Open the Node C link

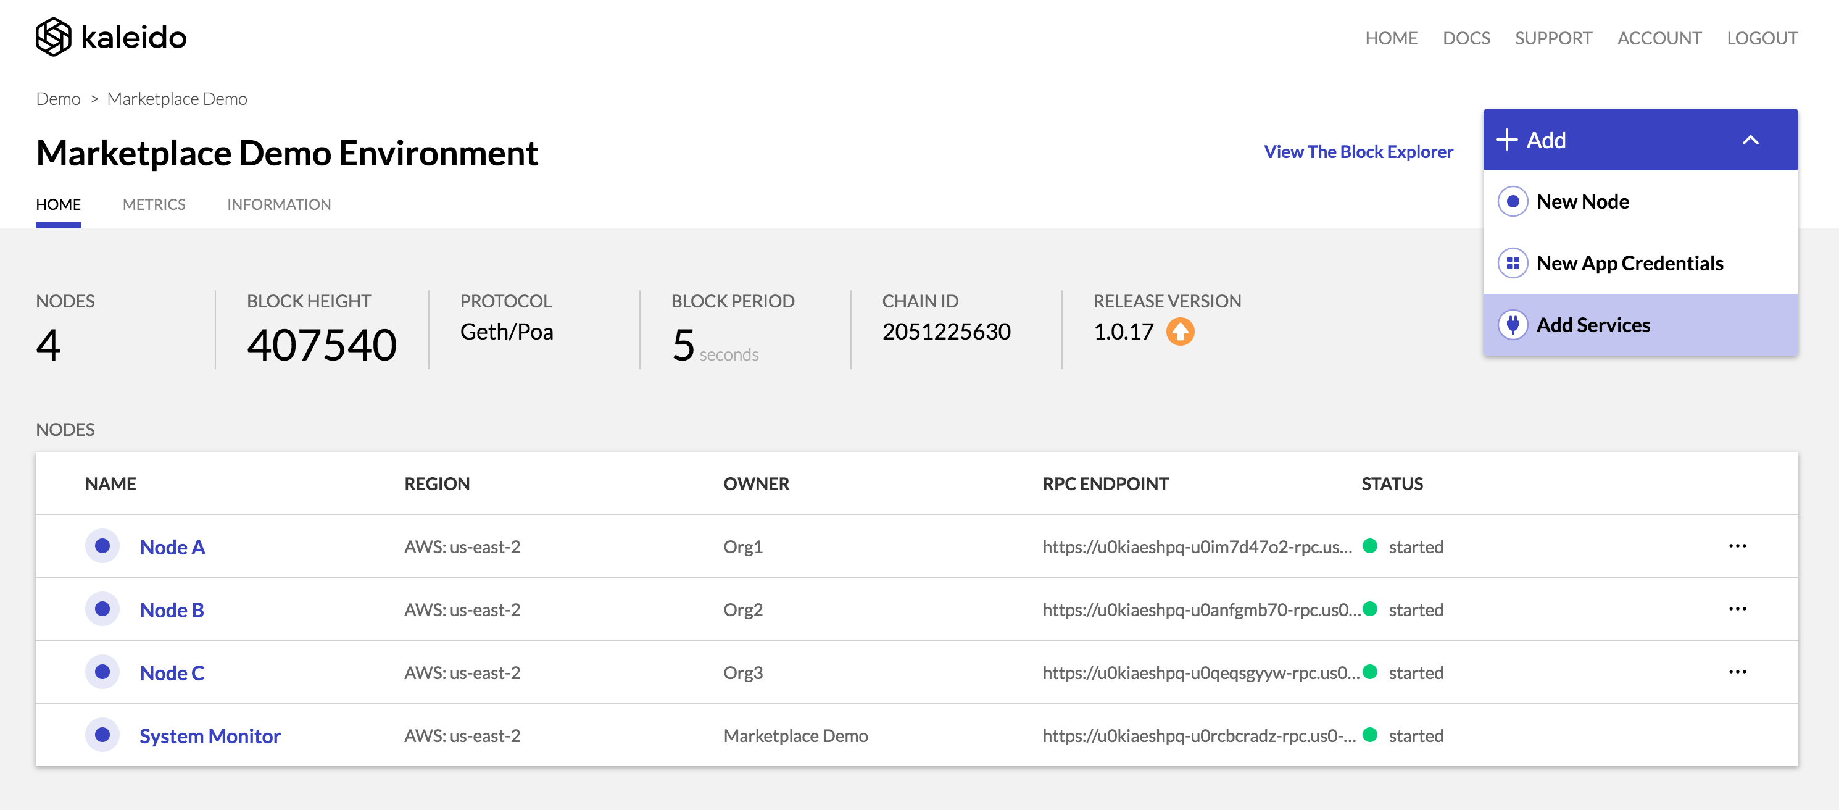(x=172, y=673)
